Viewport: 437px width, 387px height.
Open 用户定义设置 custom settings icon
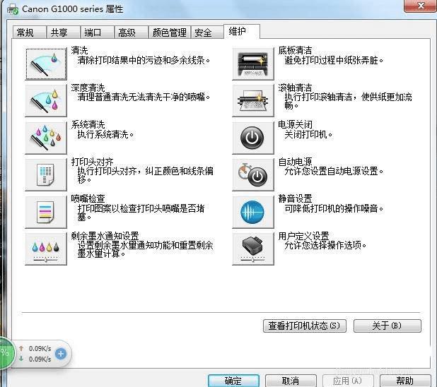[253, 249]
